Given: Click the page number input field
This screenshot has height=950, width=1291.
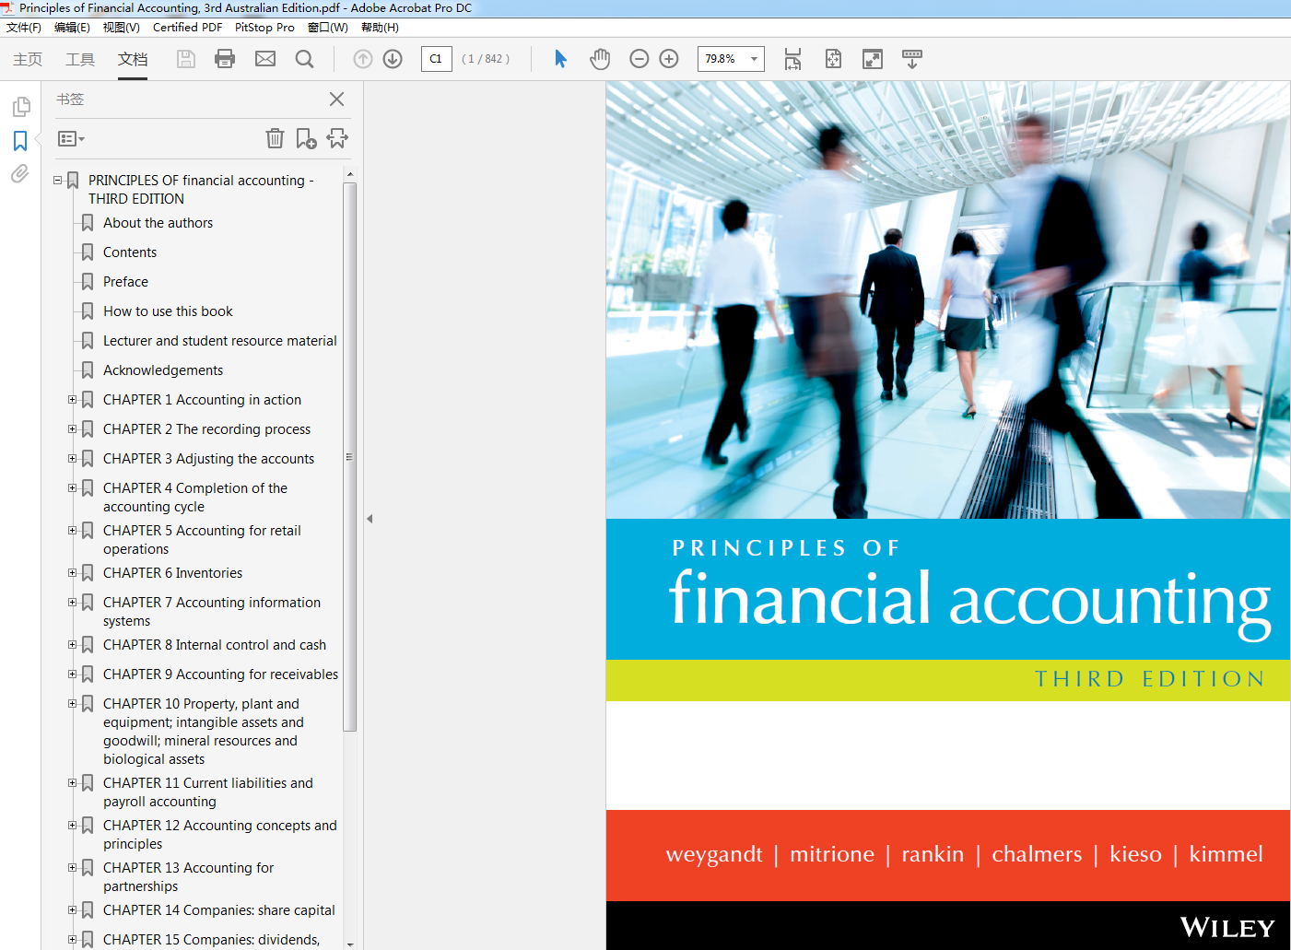Looking at the screenshot, I should (437, 59).
